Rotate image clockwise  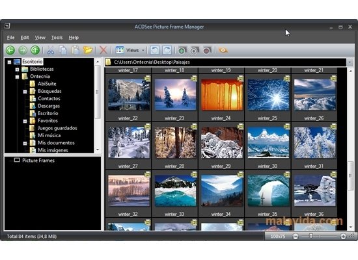[x=167, y=50]
